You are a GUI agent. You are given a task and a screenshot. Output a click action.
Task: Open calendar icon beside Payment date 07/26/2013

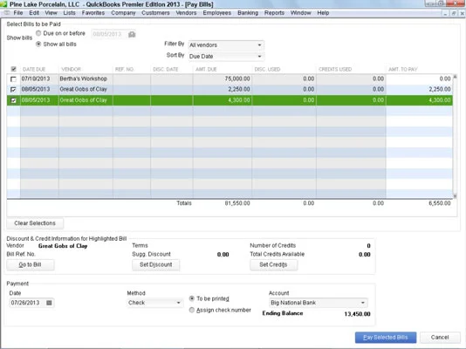pyautogui.click(x=49, y=303)
